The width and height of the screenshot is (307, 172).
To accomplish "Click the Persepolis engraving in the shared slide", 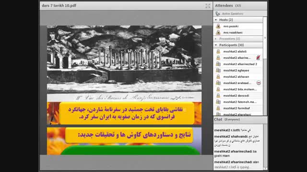I will pyautogui.click(x=124, y=63).
